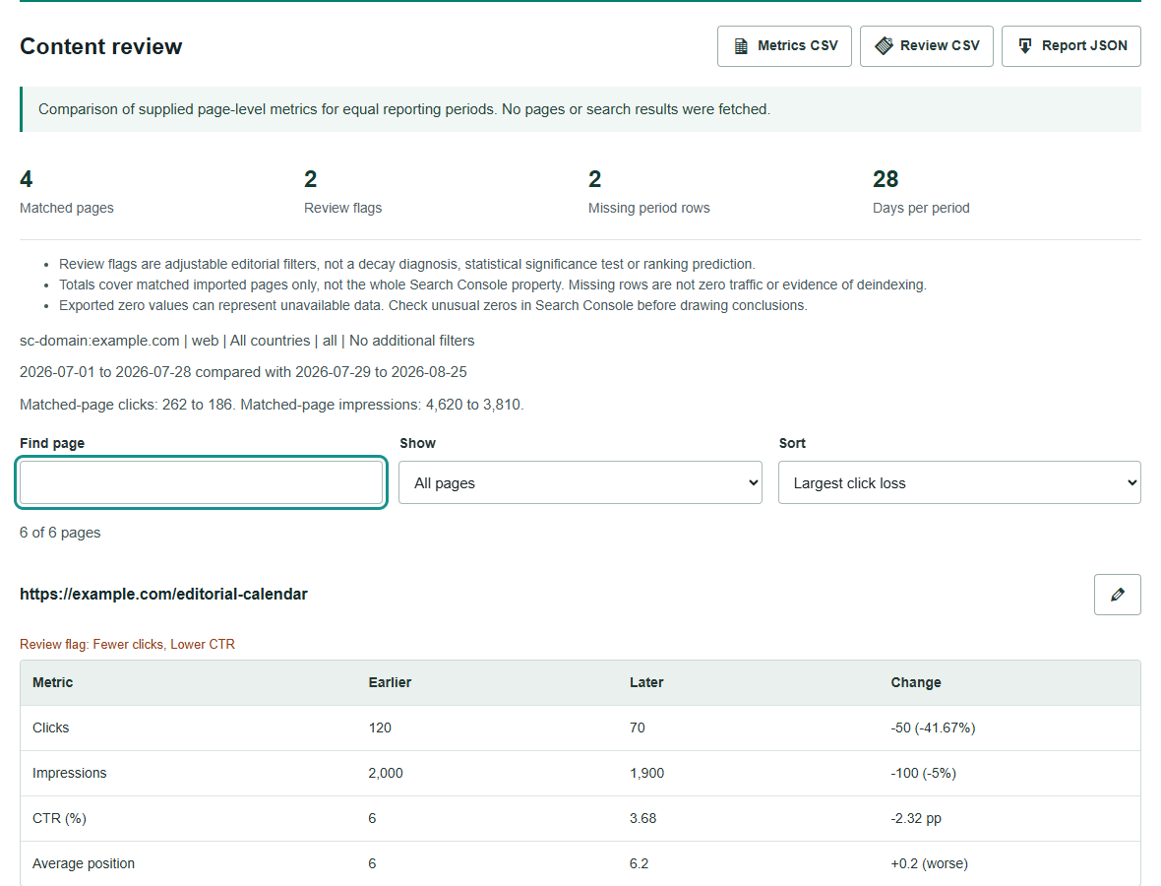This screenshot has width=1161, height=886.
Task: Click the CTR change -2.32 pp
Action: coord(916,818)
